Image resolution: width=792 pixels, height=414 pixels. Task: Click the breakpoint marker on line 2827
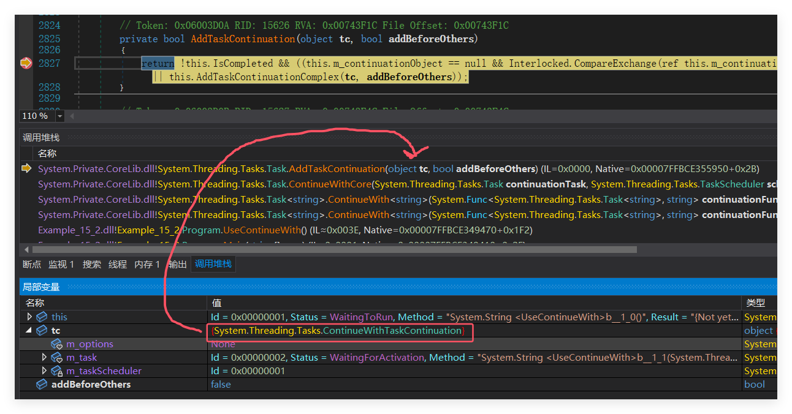(26, 63)
